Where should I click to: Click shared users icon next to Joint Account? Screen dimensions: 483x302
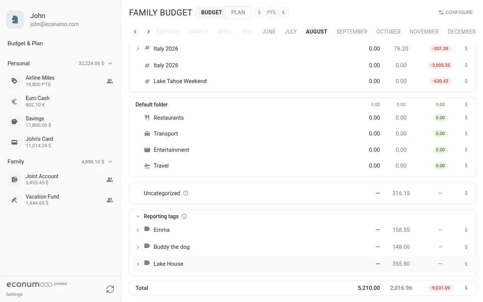[110, 180]
